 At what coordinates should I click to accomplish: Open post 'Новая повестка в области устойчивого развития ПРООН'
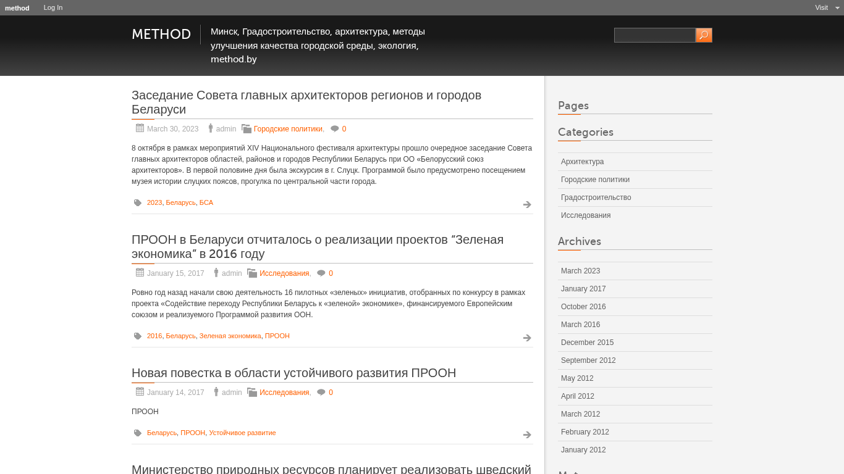pos(294,373)
